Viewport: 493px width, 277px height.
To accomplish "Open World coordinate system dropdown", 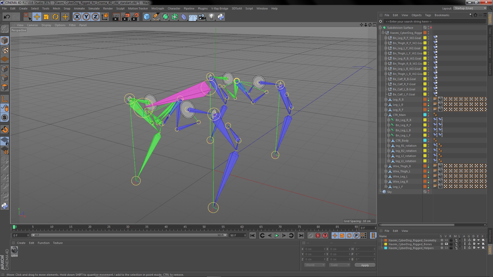I will 315,265.
